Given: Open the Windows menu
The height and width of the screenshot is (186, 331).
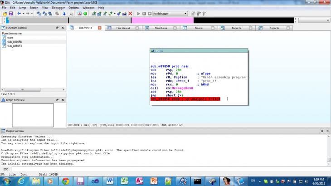Looking at the screenshot, I should [x=88, y=8].
